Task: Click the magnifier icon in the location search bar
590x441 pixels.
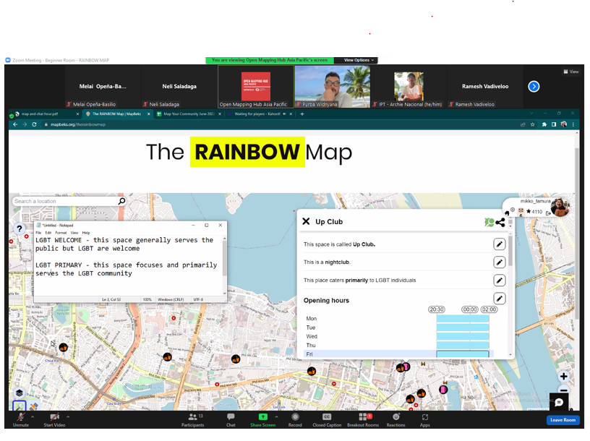Action: (121, 202)
